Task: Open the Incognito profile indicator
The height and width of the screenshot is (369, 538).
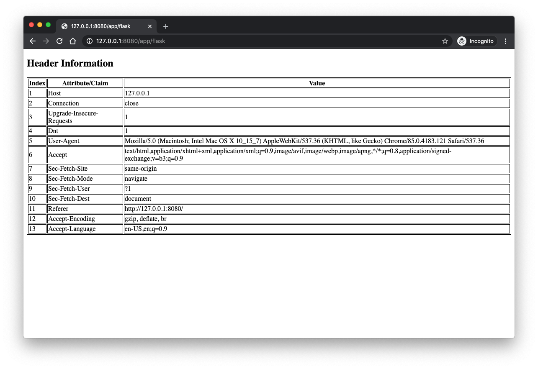Action: click(x=476, y=41)
